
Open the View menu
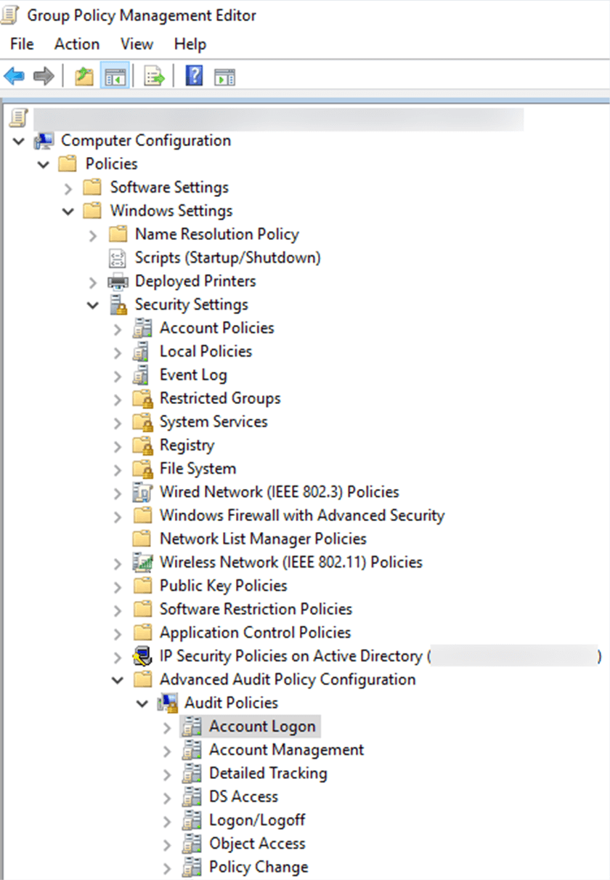137,44
